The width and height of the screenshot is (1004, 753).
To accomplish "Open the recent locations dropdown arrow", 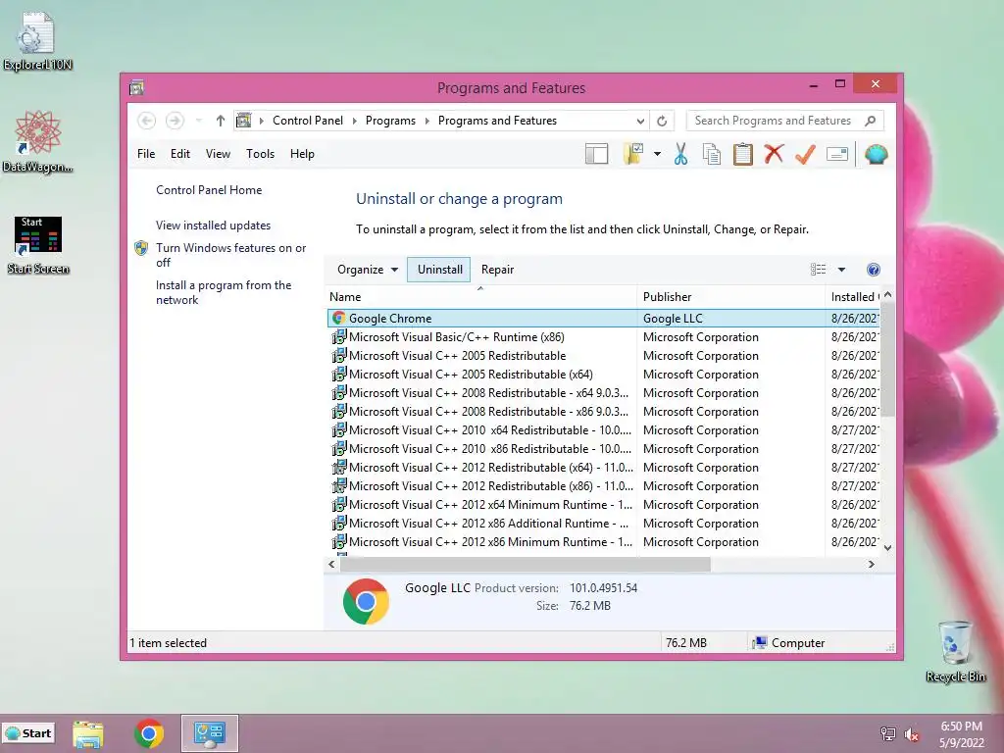I will [198, 121].
